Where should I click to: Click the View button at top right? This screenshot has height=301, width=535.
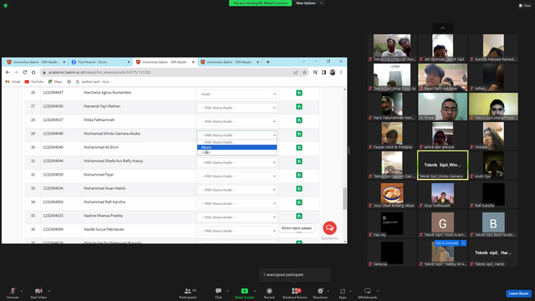[525, 6]
